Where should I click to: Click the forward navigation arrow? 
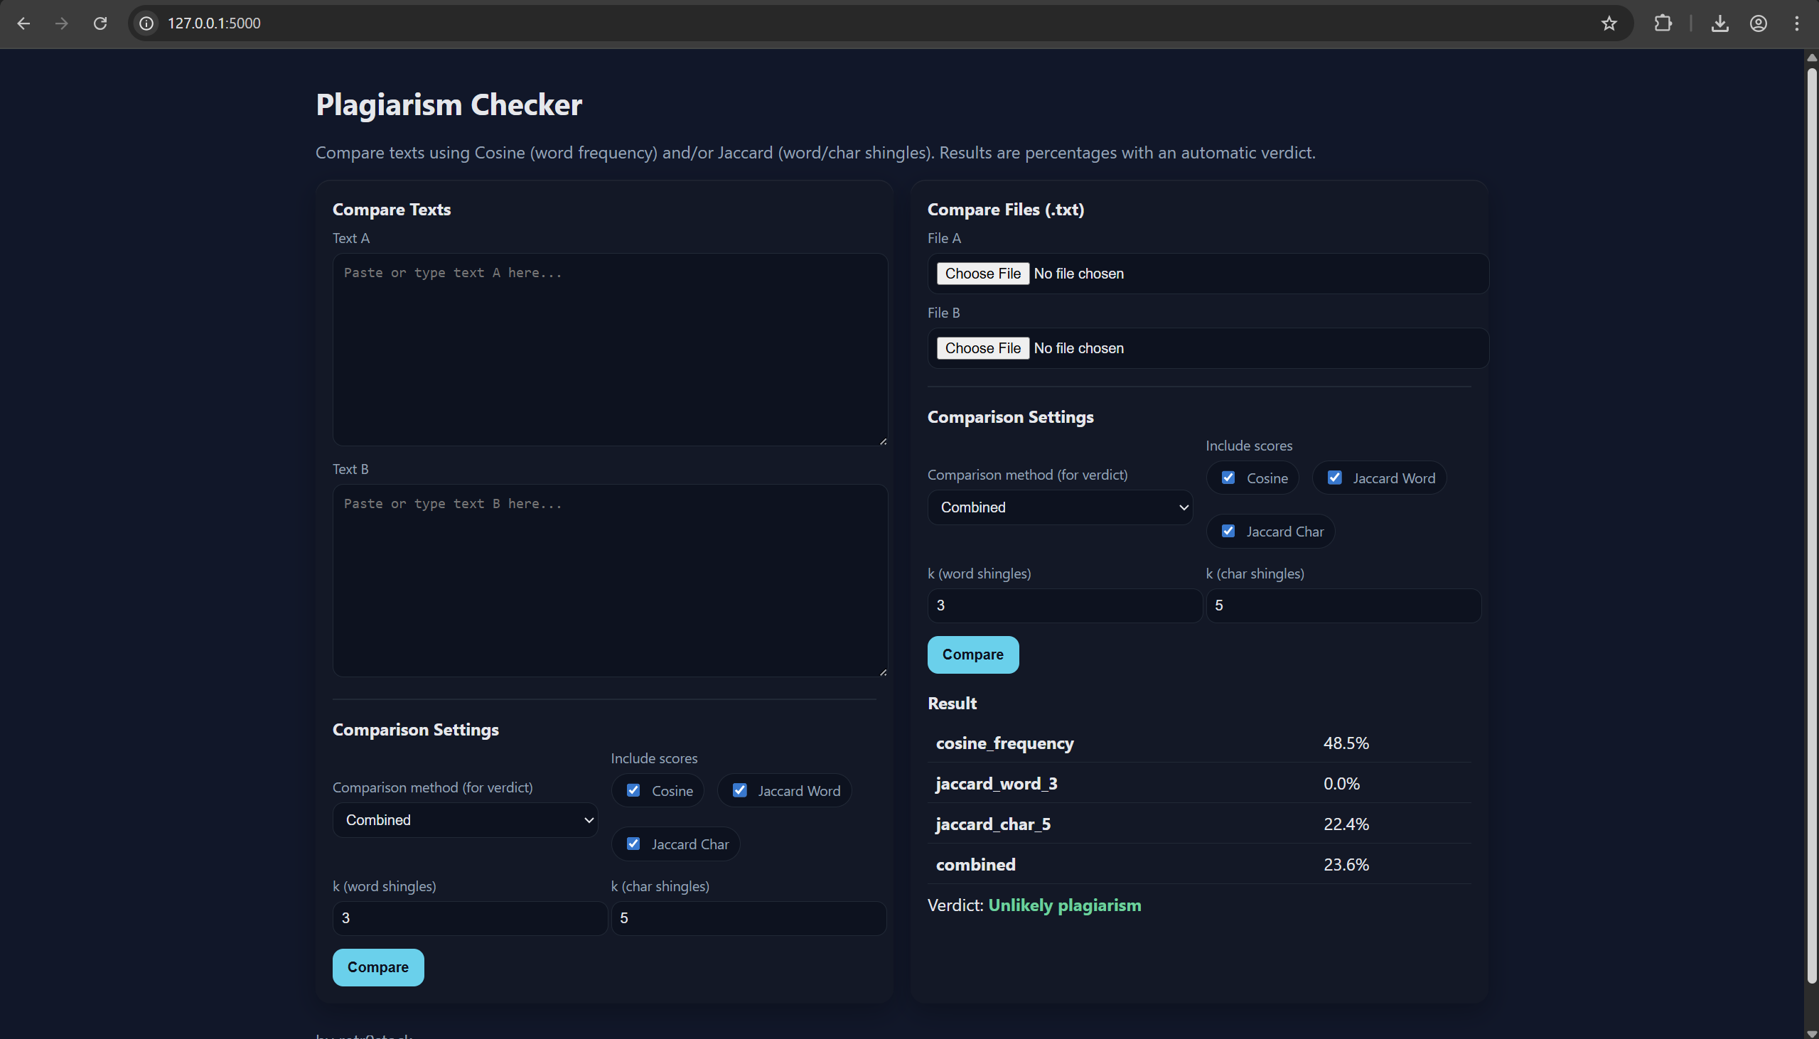(x=62, y=23)
